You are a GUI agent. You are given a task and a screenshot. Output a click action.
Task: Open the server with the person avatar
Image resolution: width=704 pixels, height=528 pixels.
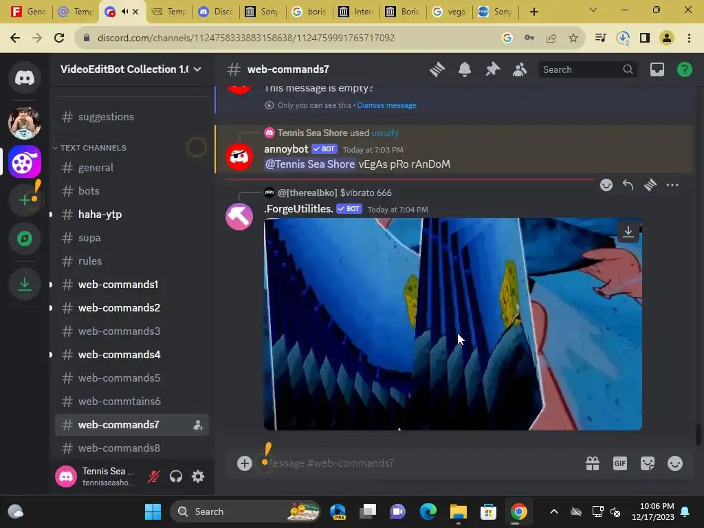pos(25,122)
